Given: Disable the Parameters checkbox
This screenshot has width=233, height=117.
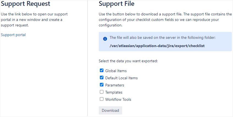Looking at the screenshot, I should pos(102,85).
